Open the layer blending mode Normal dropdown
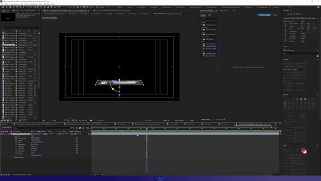This screenshot has height=181, width=321. [x=52, y=134]
